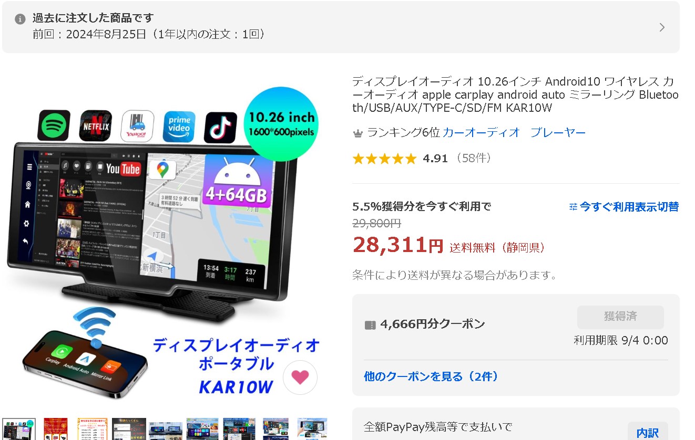
Task: Click the display-switch icon beside 今すぐ利用表示切替
Action: coord(573,207)
